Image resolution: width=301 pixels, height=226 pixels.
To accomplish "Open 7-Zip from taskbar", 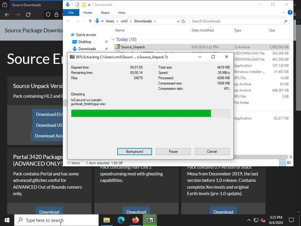I will tap(150, 220).
